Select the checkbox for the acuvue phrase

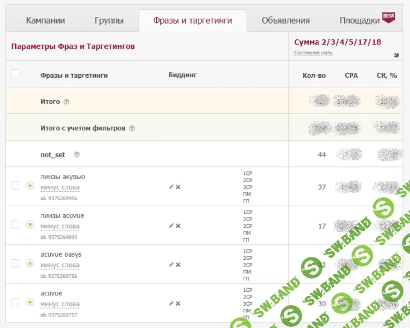tap(15, 301)
